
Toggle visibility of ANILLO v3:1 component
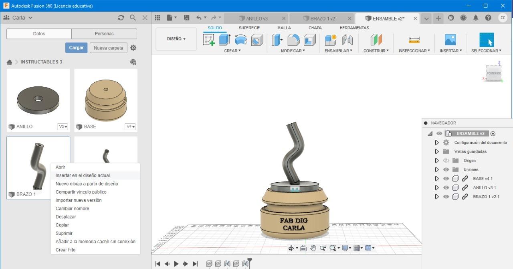446,187
